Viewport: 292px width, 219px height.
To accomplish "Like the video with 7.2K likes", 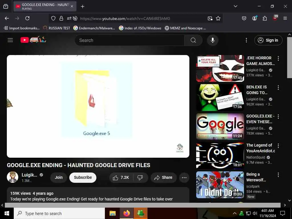I will pyautogui.click(x=121, y=178).
